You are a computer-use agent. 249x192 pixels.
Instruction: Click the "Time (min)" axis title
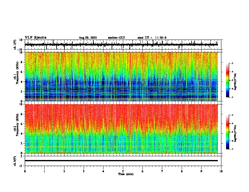[126, 174]
